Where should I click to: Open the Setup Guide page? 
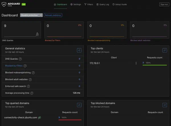click(119, 5)
